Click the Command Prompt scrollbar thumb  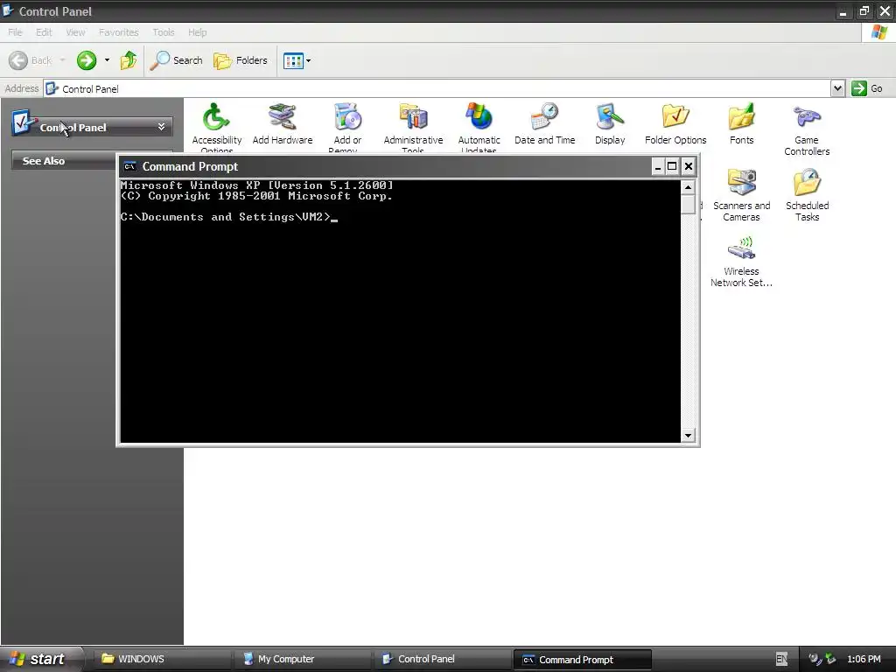coord(688,204)
